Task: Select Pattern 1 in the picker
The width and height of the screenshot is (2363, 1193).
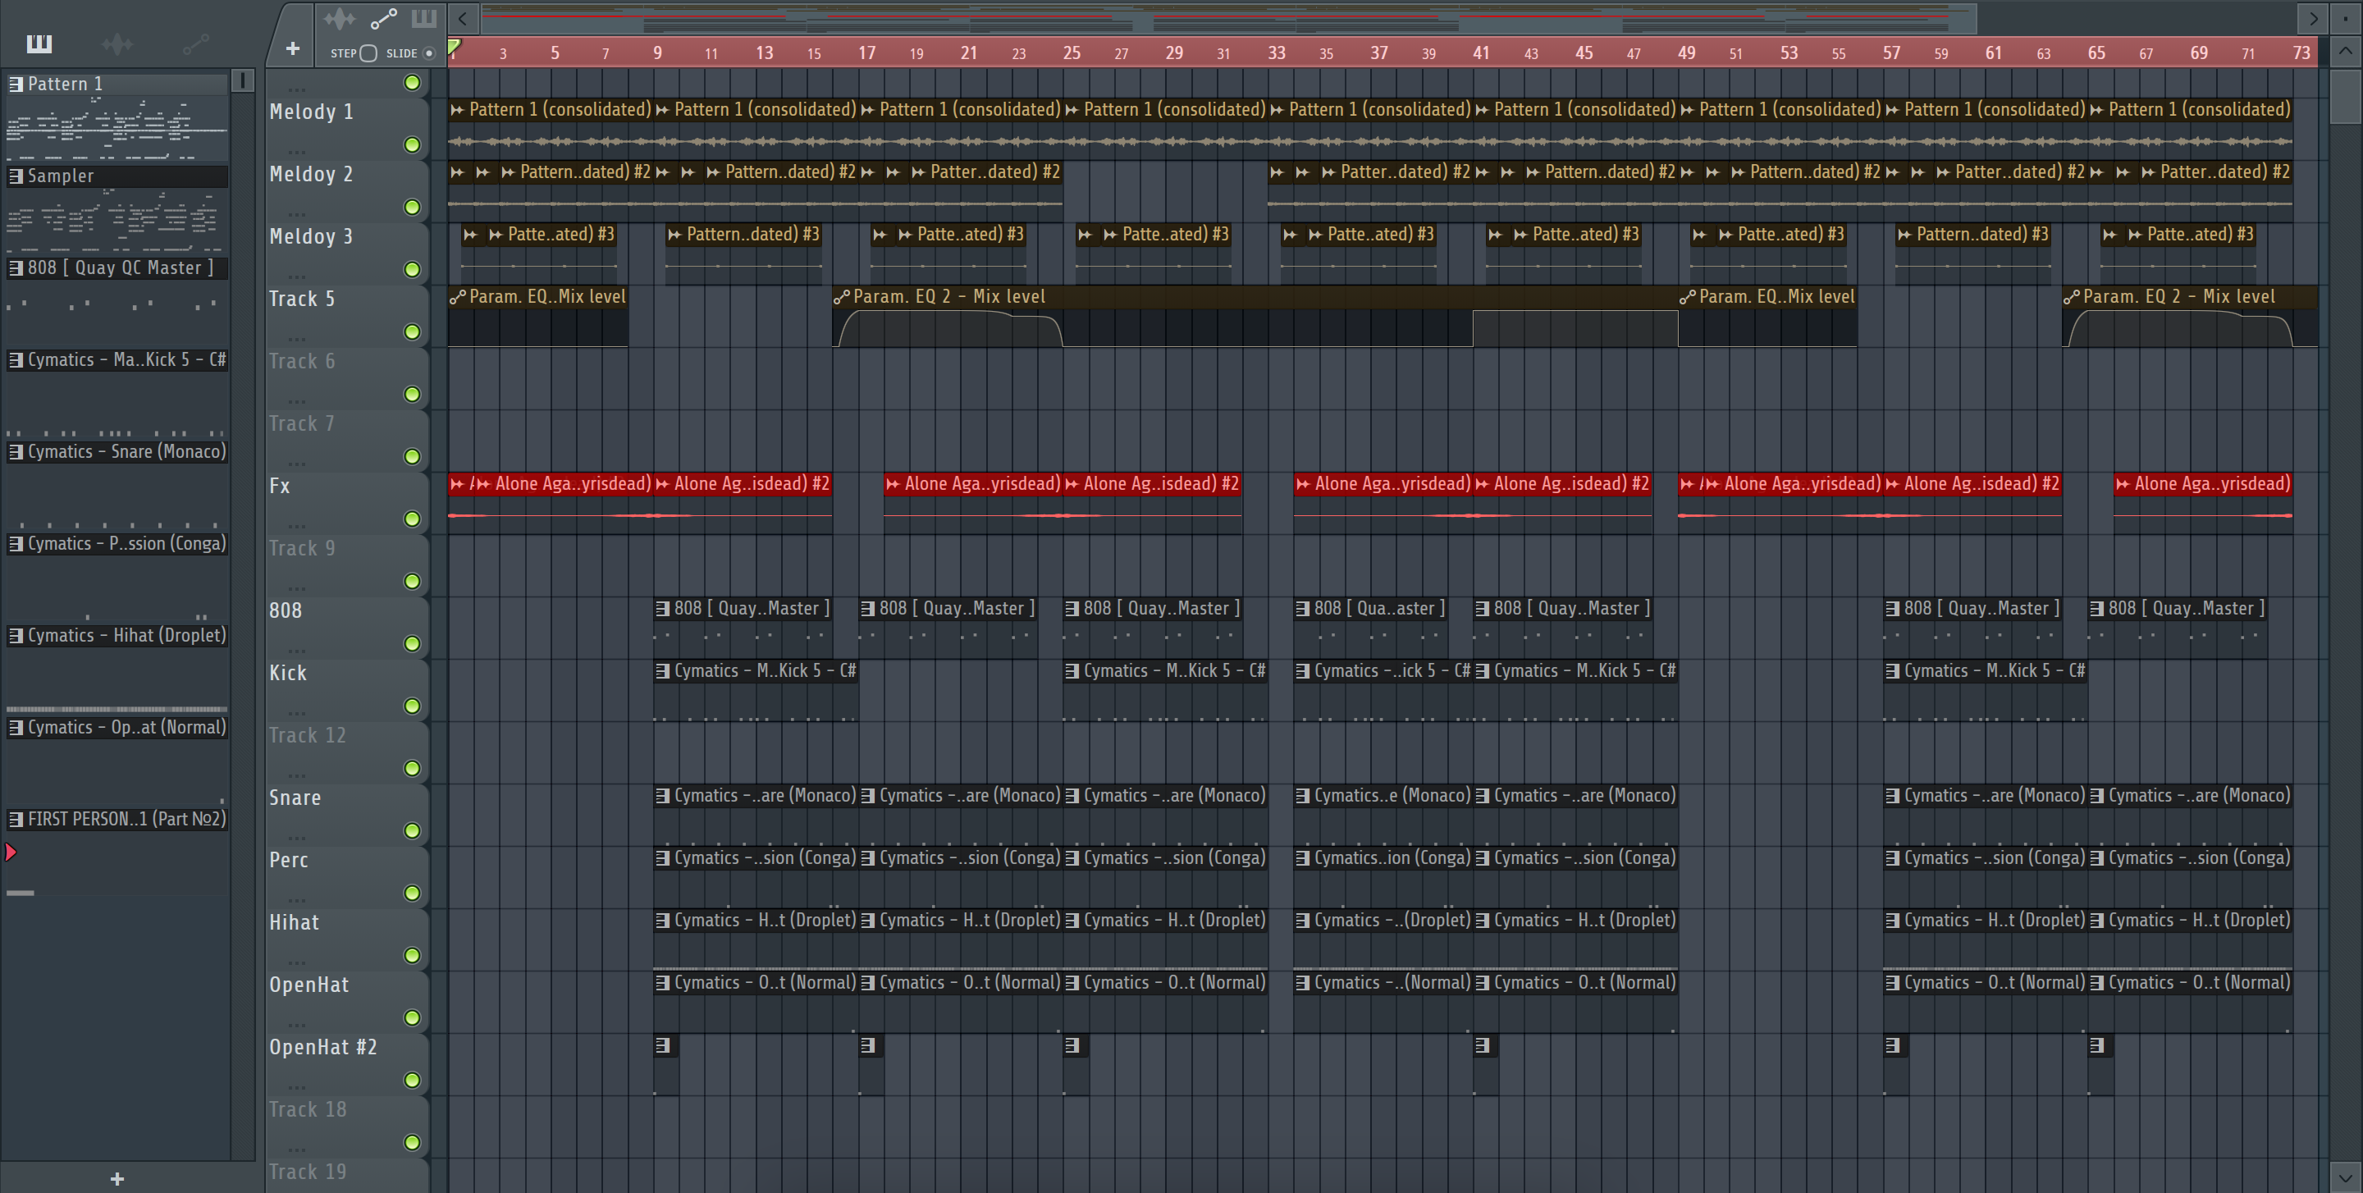Action: point(117,84)
